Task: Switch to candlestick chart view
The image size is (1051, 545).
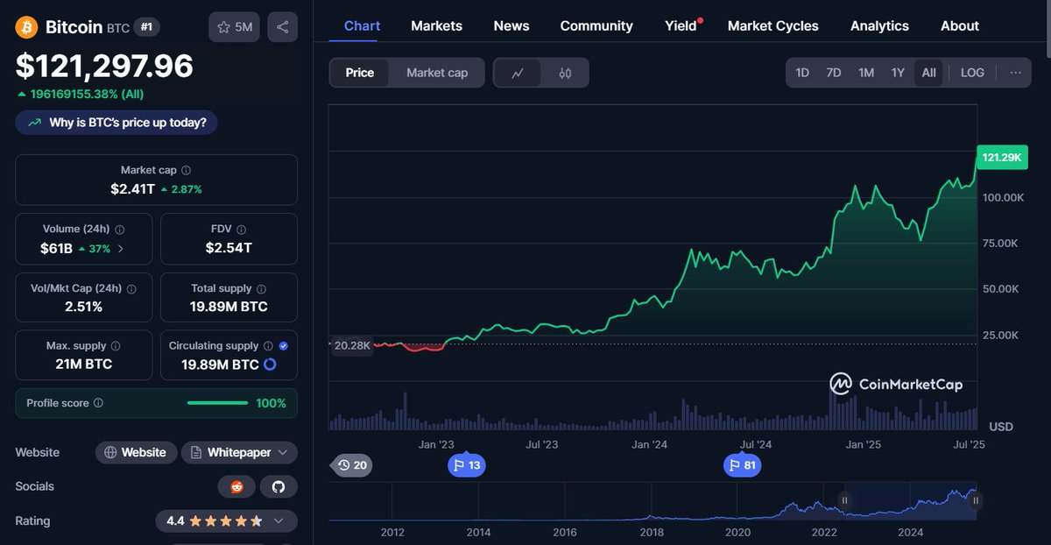Action: click(565, 73)
